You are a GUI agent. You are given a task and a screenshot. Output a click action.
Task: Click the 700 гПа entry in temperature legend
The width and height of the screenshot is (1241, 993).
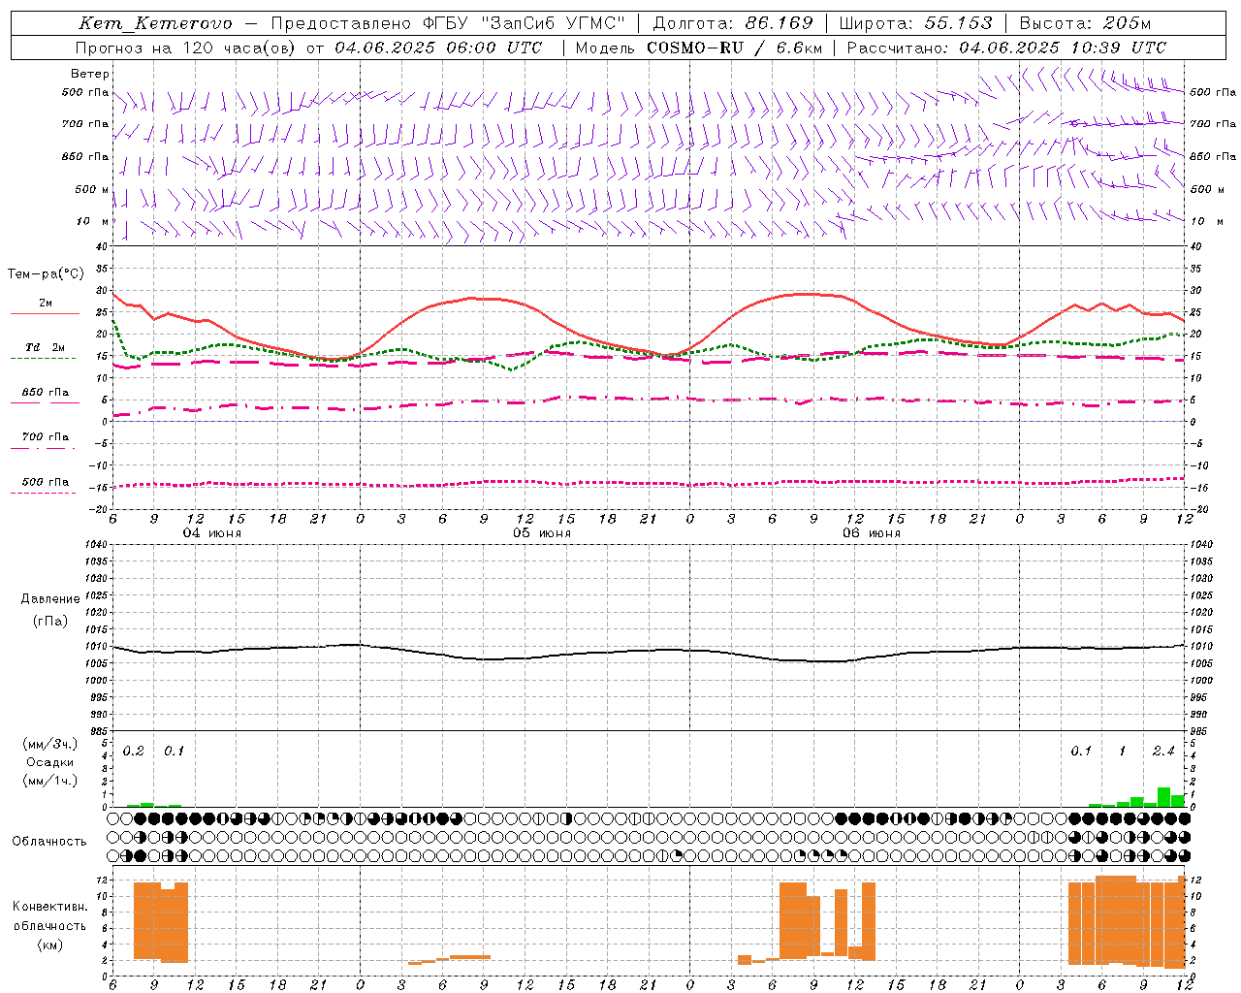click(46, 437)
